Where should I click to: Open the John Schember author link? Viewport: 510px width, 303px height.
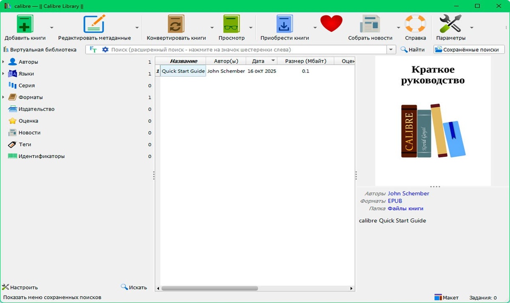[x=408, y=193]
